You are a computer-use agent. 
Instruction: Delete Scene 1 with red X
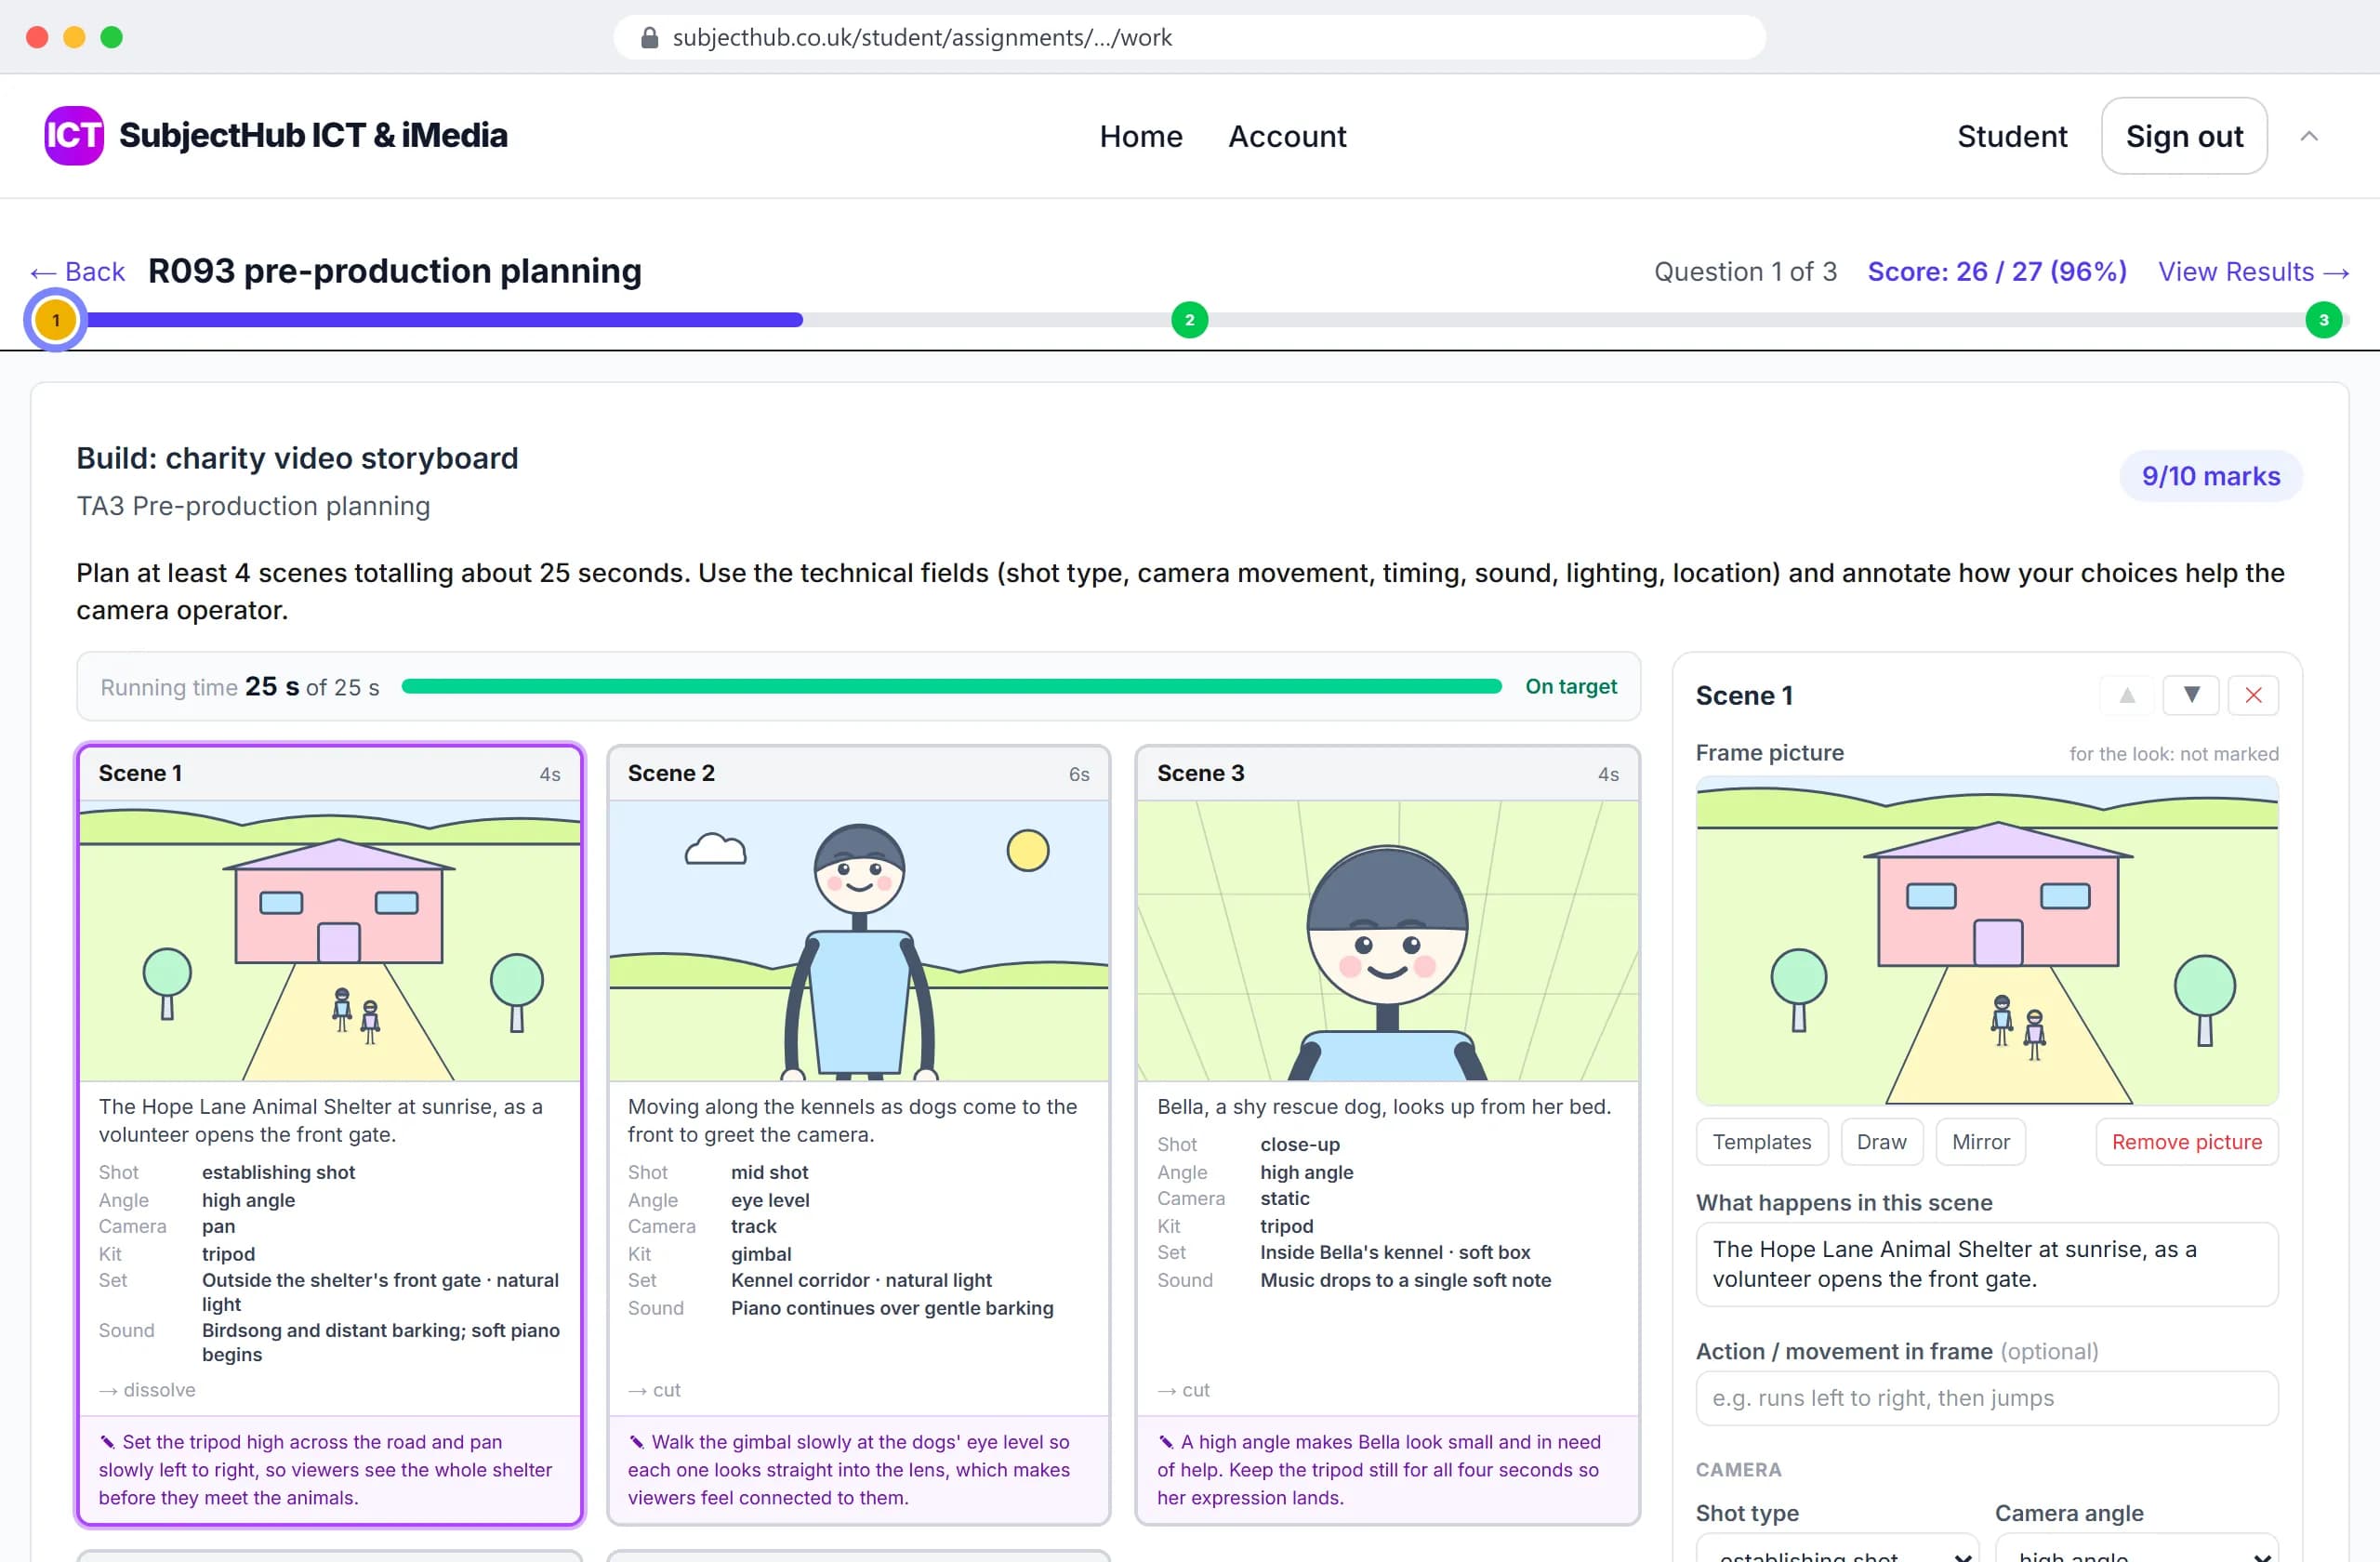coord(2252,695)
